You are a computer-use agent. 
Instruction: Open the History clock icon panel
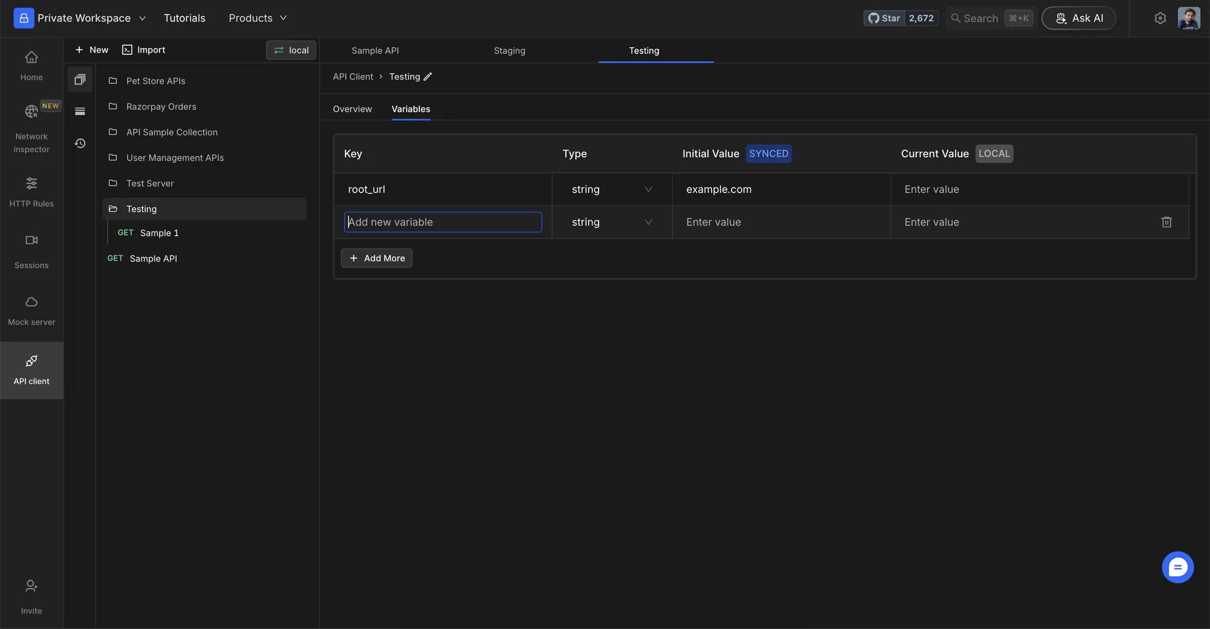click(x=80, y=144)
